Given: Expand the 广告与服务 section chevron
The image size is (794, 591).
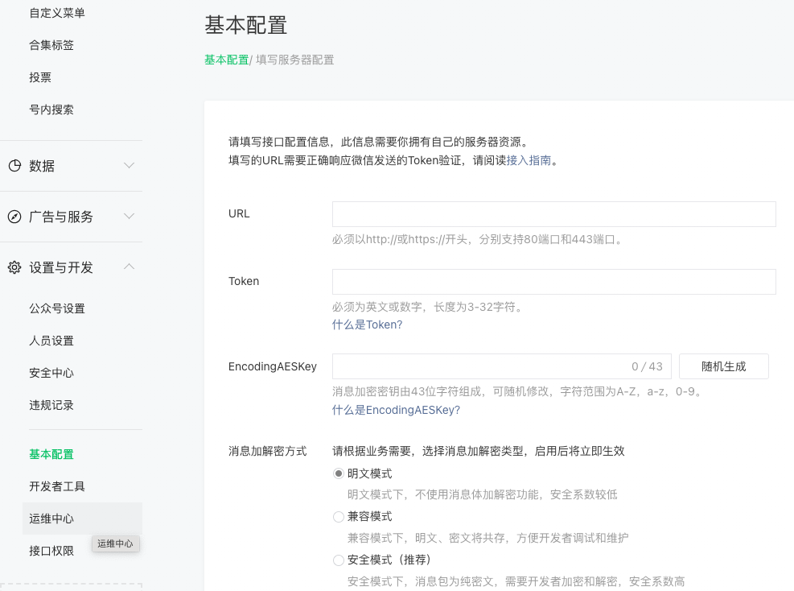Looking at the screenshot, I should coord(130,216).
